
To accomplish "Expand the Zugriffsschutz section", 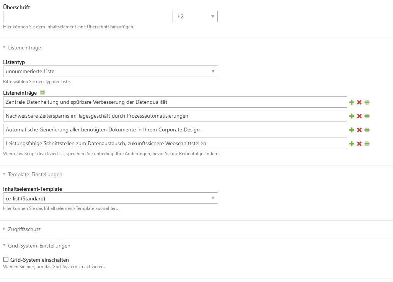I will coord(24,229).
